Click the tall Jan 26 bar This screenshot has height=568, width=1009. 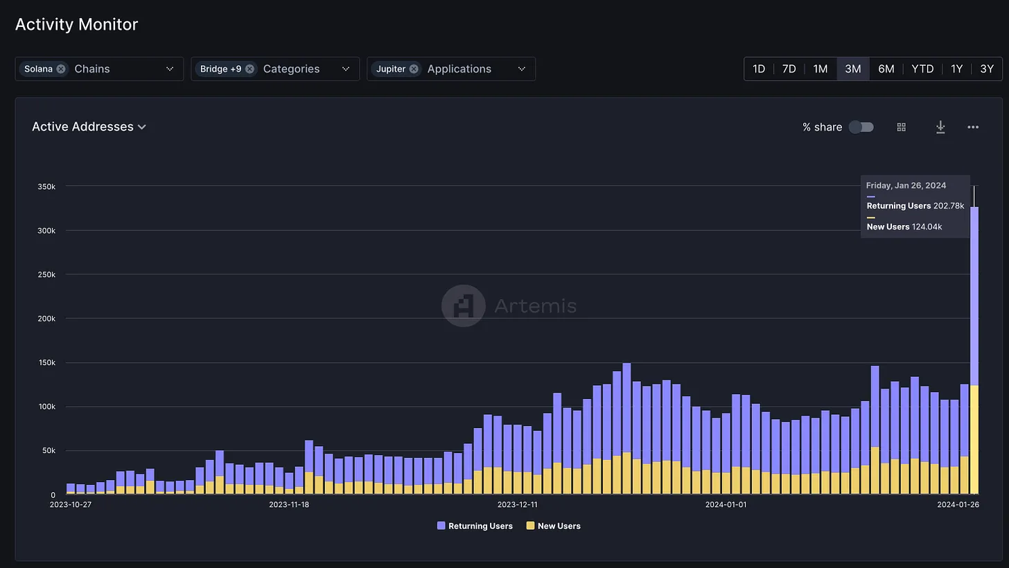coord(974,346)
